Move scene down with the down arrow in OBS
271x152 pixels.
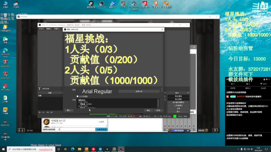pos(51,112)
